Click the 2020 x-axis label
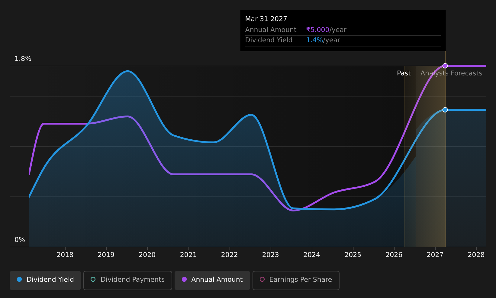Screen dimensions: 496x298 (x=147, y=255)
